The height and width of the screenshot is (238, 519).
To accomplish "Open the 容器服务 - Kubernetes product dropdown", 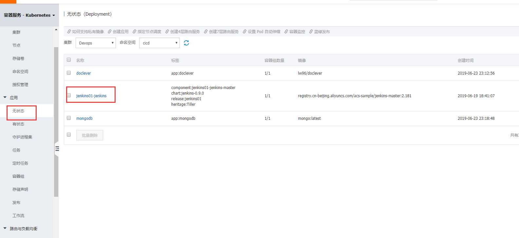I will pos(29,15).
